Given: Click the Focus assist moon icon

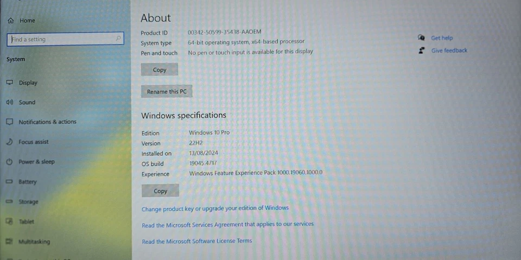Looking at the screenshot, I should tap(10, 142).
